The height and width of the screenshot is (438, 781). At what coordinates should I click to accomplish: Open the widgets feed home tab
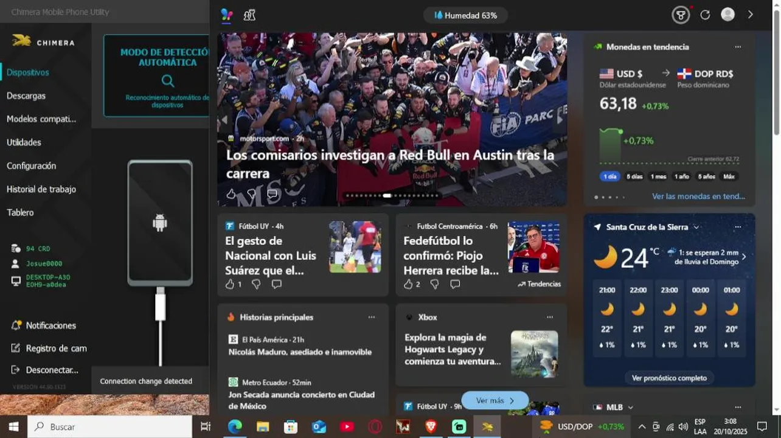coord(227,15)
